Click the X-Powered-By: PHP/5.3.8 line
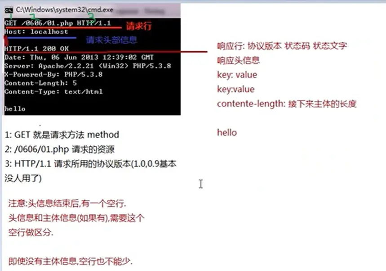The width and height of the screenshot is (386, 271). 53,74
